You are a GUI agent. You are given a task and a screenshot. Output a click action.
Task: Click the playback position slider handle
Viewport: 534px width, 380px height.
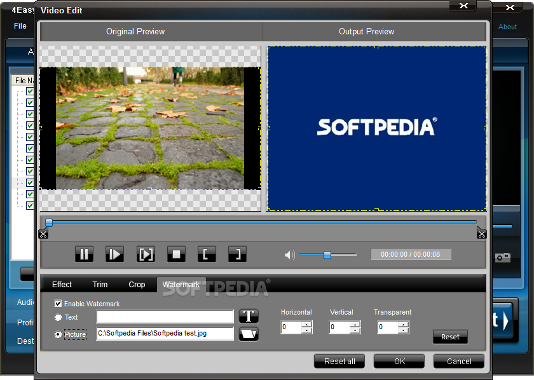click(x=49, y=222)
